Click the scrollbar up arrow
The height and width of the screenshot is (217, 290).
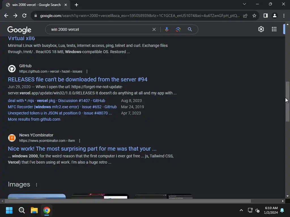[287, 24]
